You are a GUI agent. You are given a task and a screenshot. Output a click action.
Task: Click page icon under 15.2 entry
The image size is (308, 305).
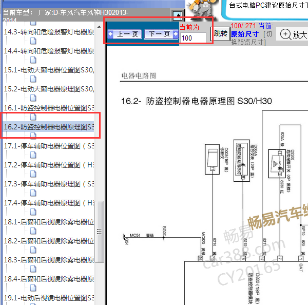(33, 98)
